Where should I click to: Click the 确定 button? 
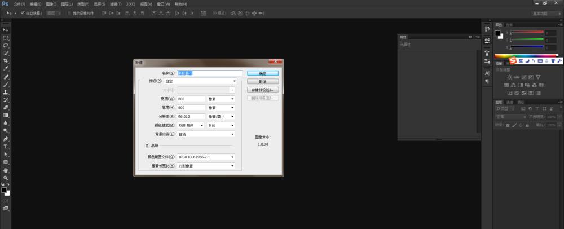click(263, 73)
